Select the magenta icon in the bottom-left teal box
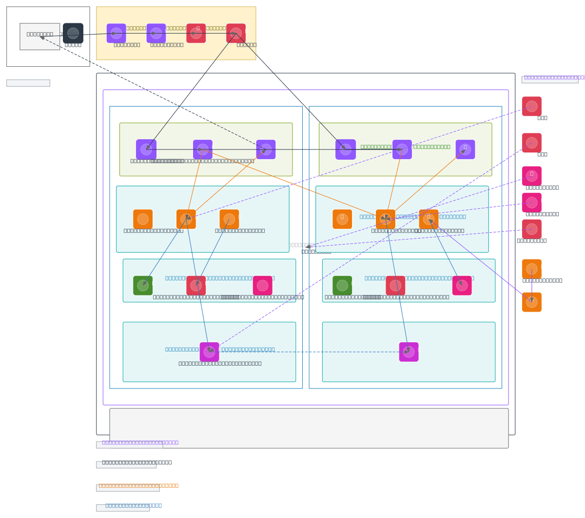 [210, 352]
